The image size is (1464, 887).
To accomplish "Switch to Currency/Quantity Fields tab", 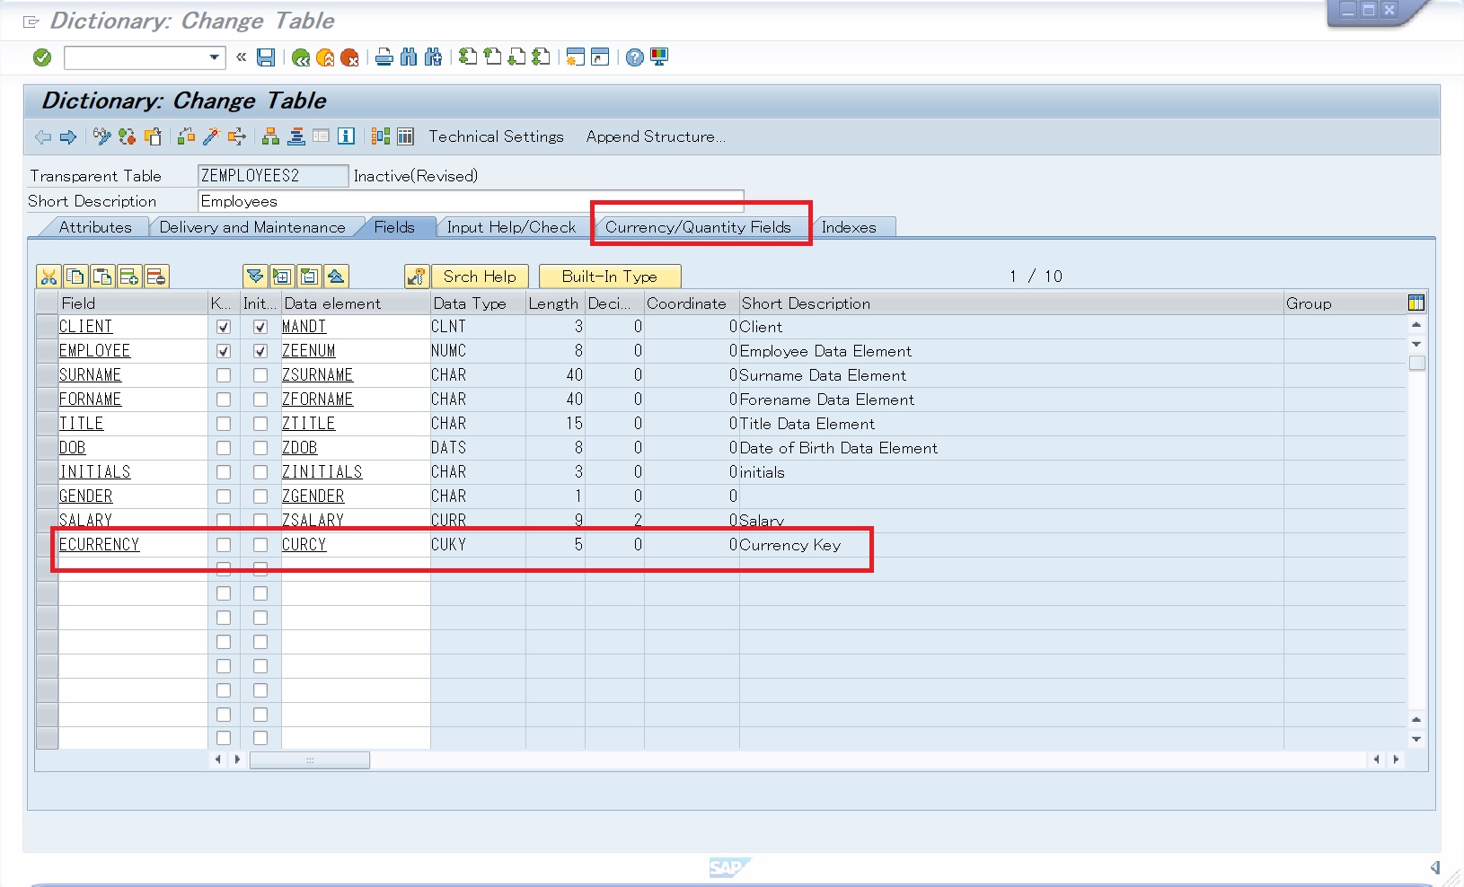I will click(x=698, y=227).
